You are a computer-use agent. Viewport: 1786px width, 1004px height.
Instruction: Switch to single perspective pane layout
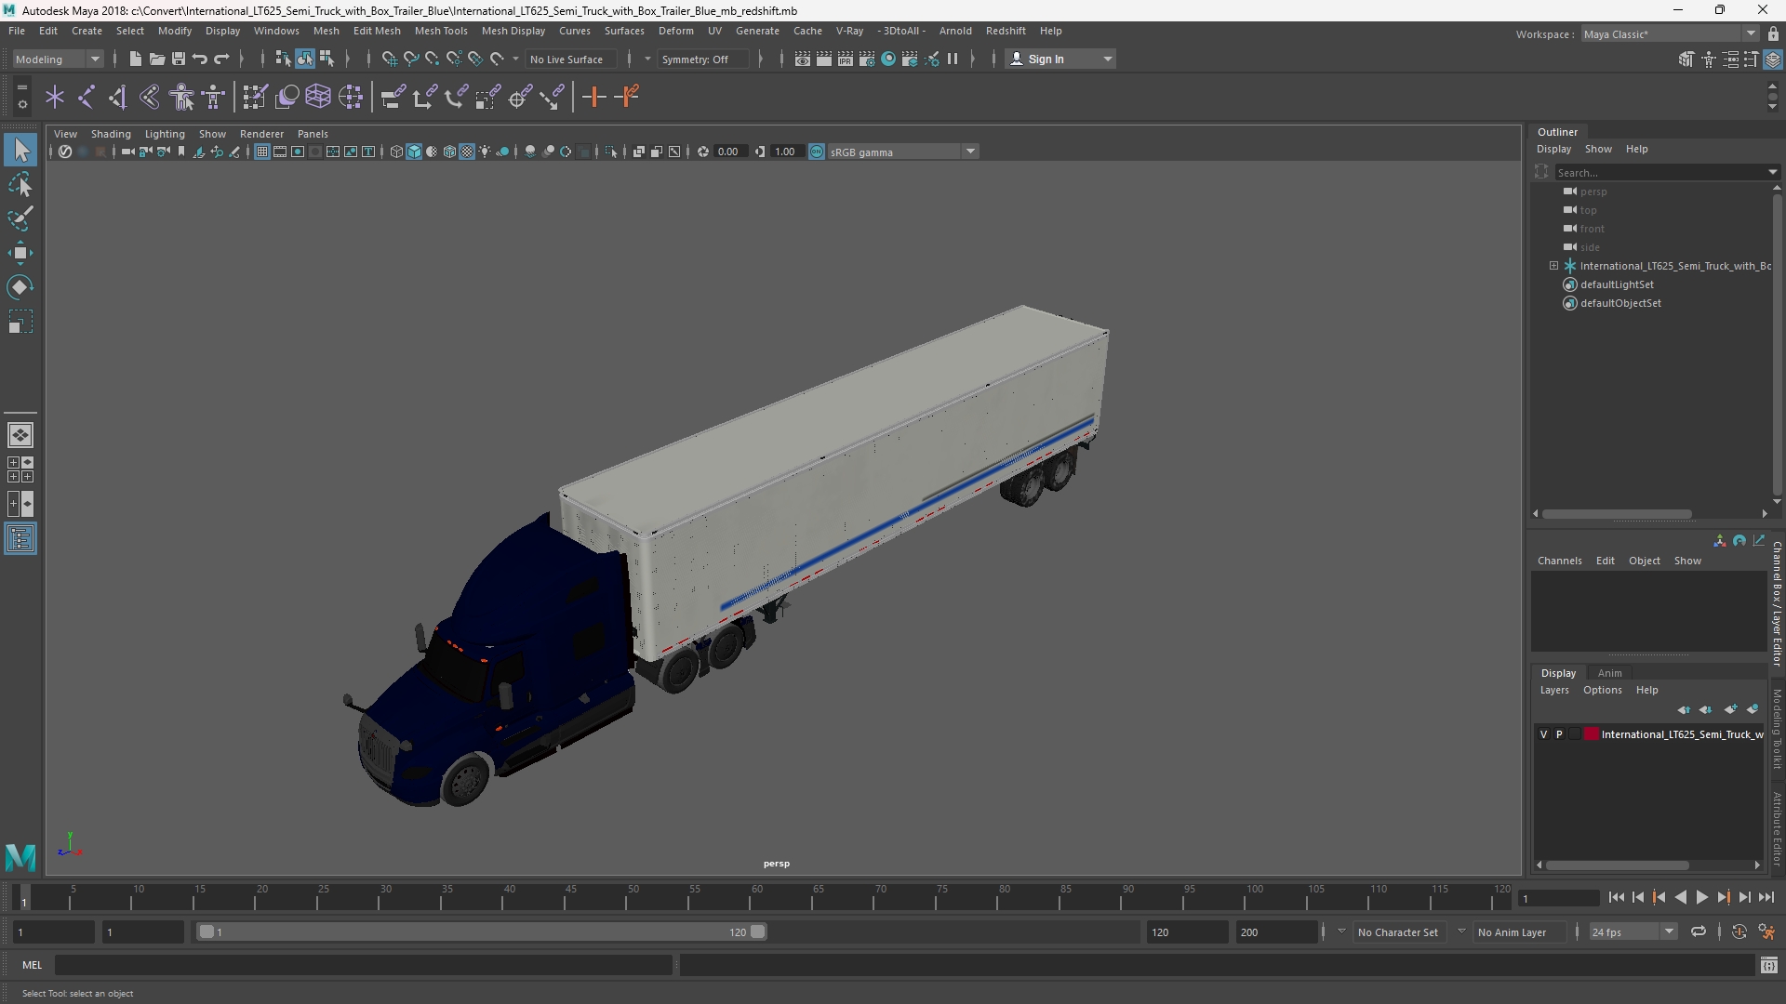(x=20, y=435)
